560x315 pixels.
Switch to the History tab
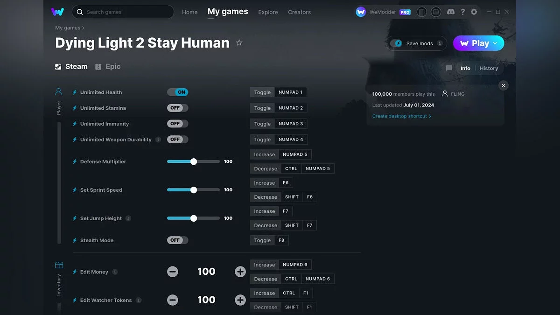(x=489, y=68)
